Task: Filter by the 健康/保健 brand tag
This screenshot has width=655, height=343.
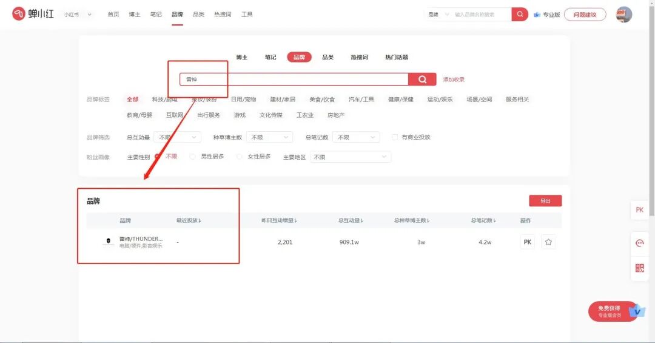Action: 401,100
